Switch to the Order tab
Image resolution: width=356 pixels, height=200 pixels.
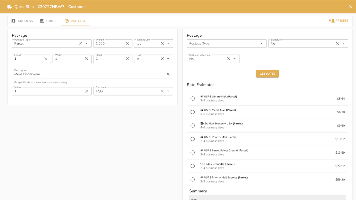[49, 21]
